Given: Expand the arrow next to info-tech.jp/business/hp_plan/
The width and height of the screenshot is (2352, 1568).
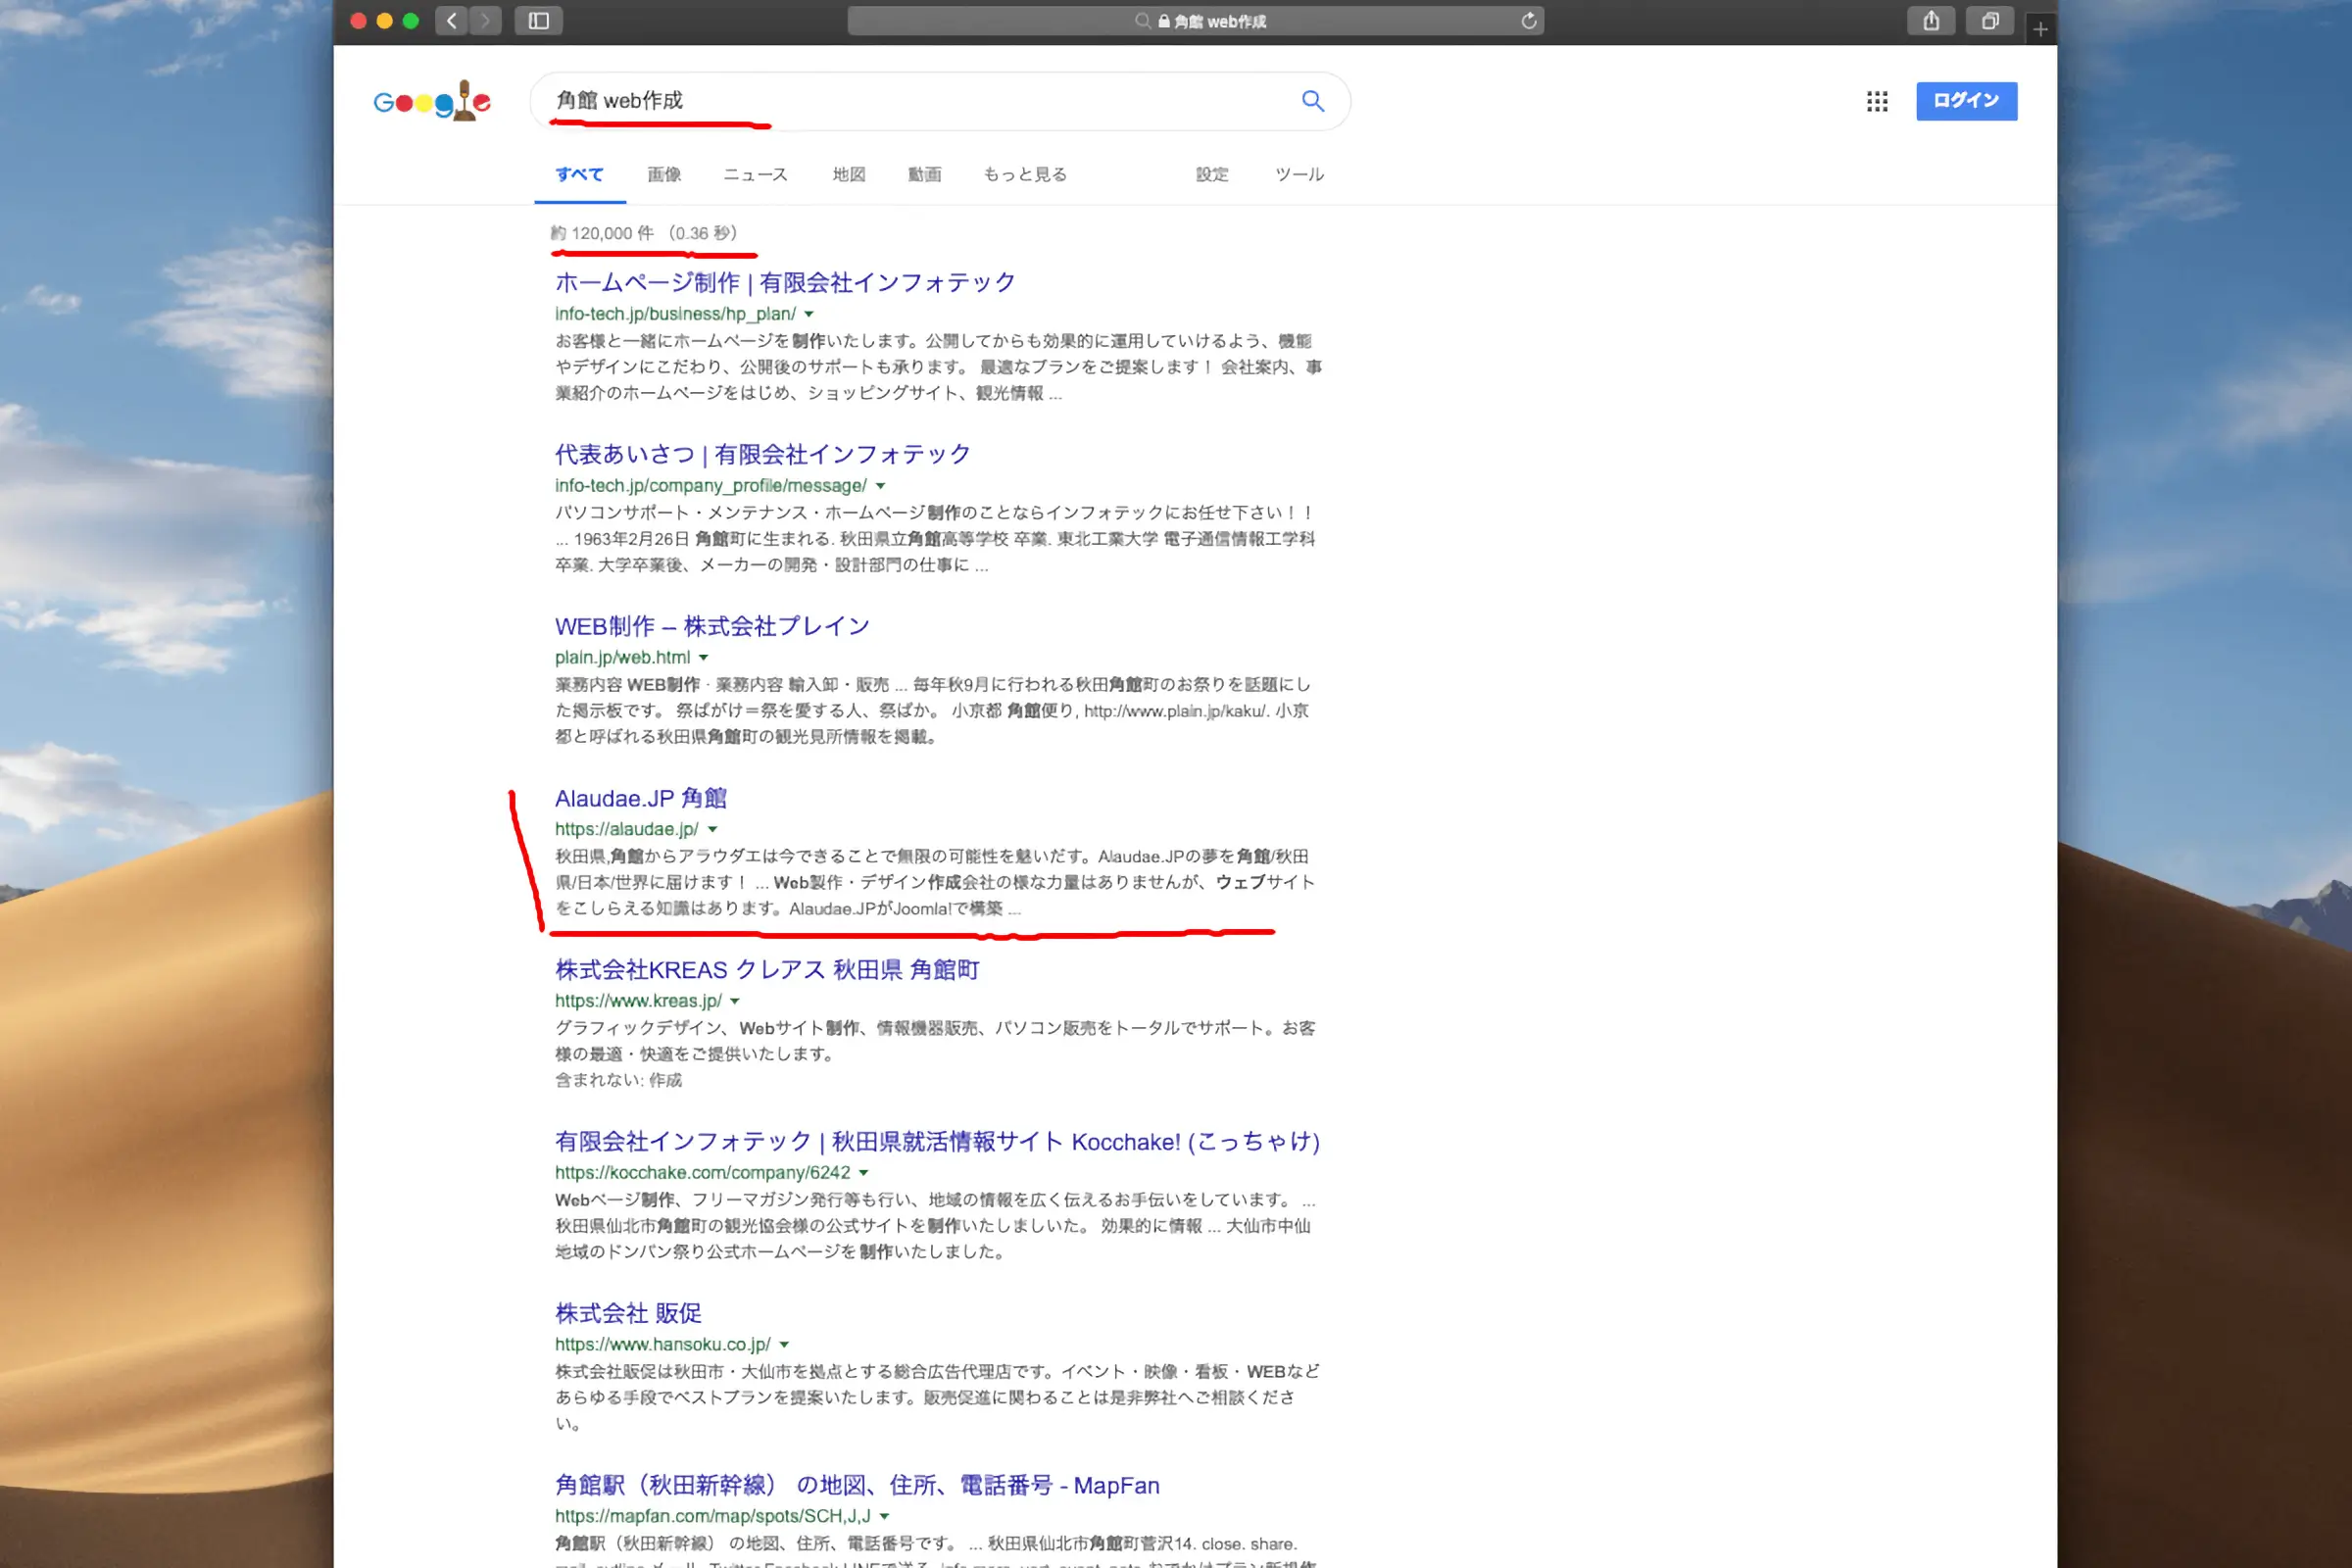Looking at the screenshot, I should [809, 315].
